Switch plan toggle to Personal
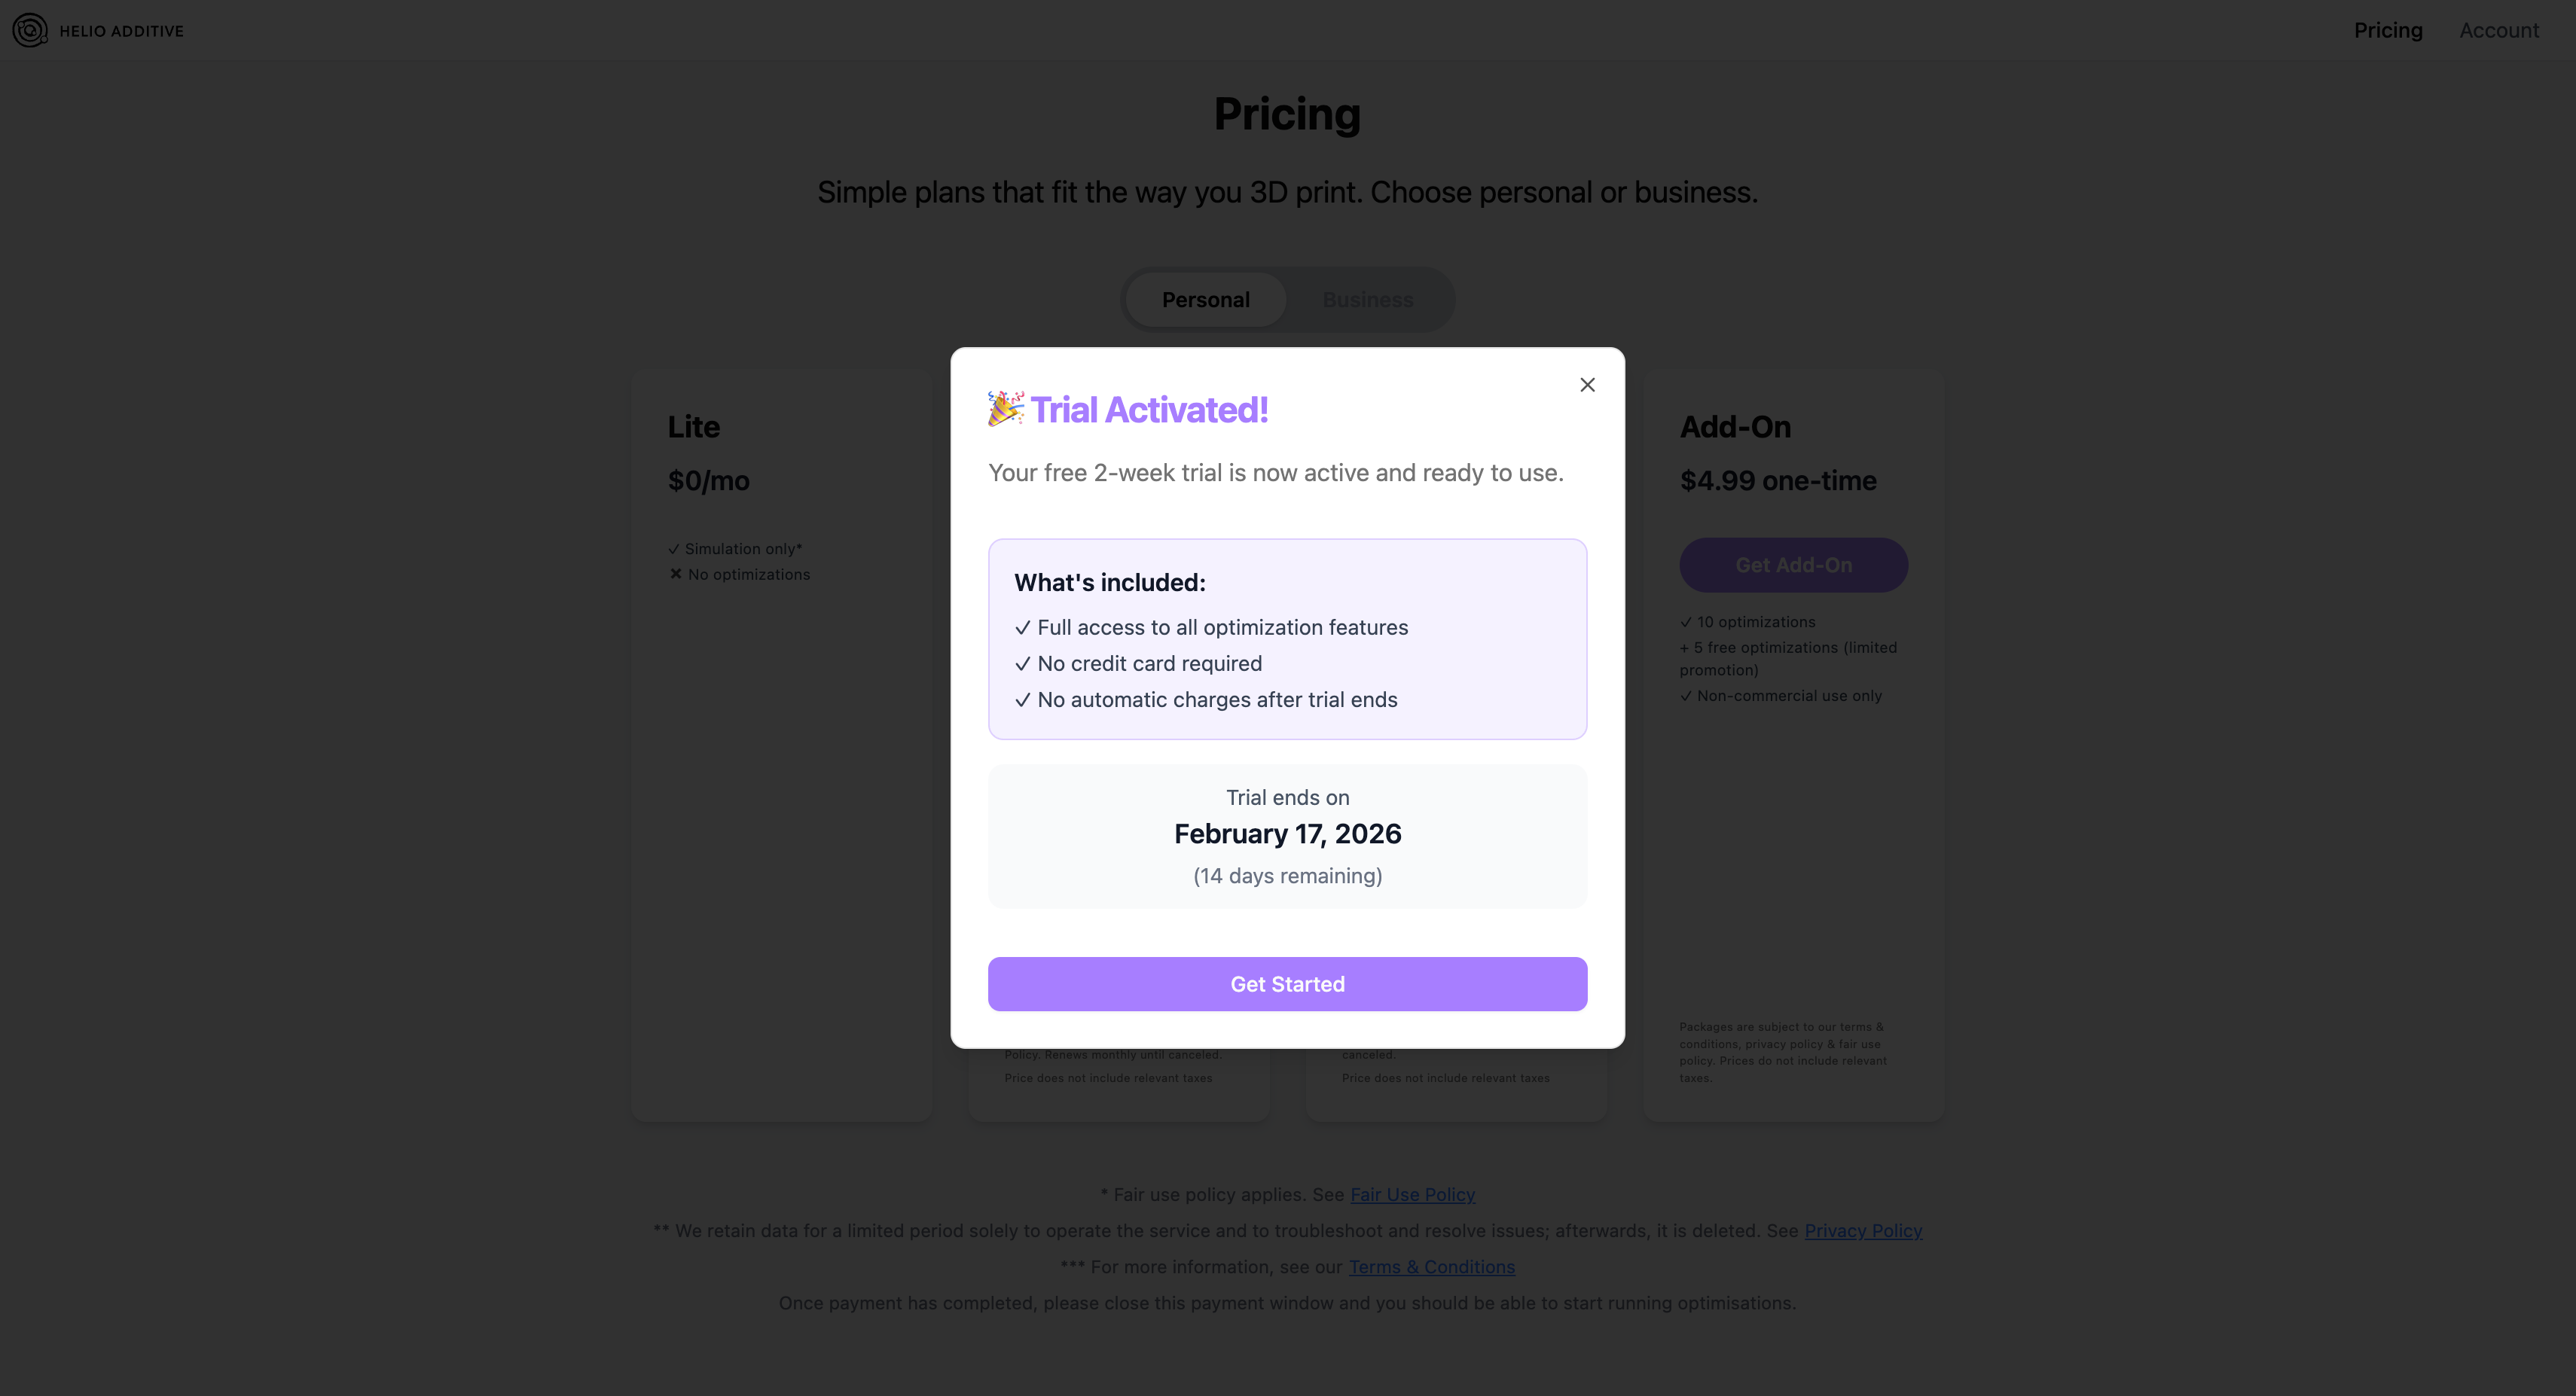 [x=1205, y=300]
